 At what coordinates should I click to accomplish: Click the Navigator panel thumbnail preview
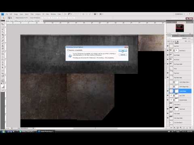(180, 28)
